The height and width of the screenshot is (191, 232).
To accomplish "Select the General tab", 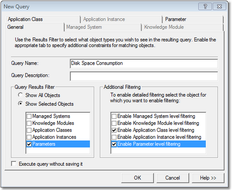I will (x=16, y=27).
